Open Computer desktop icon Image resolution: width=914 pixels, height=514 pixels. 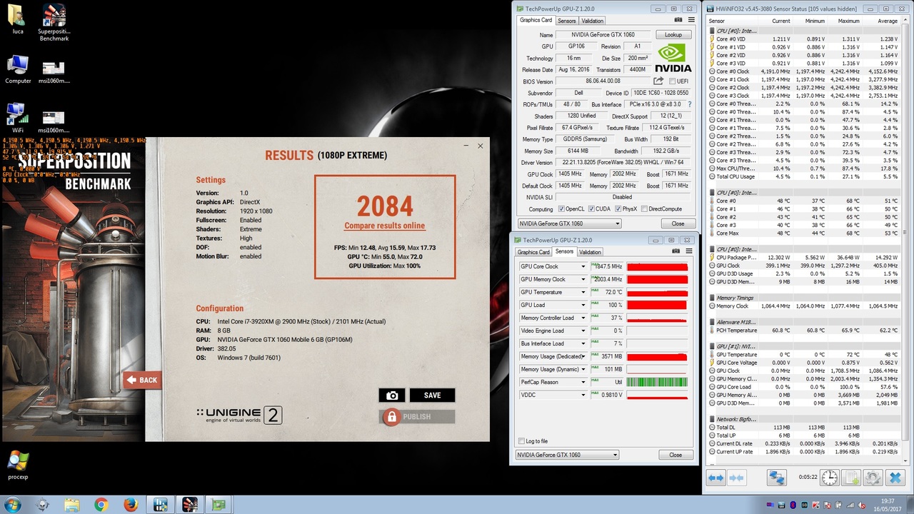coord(18,70)
